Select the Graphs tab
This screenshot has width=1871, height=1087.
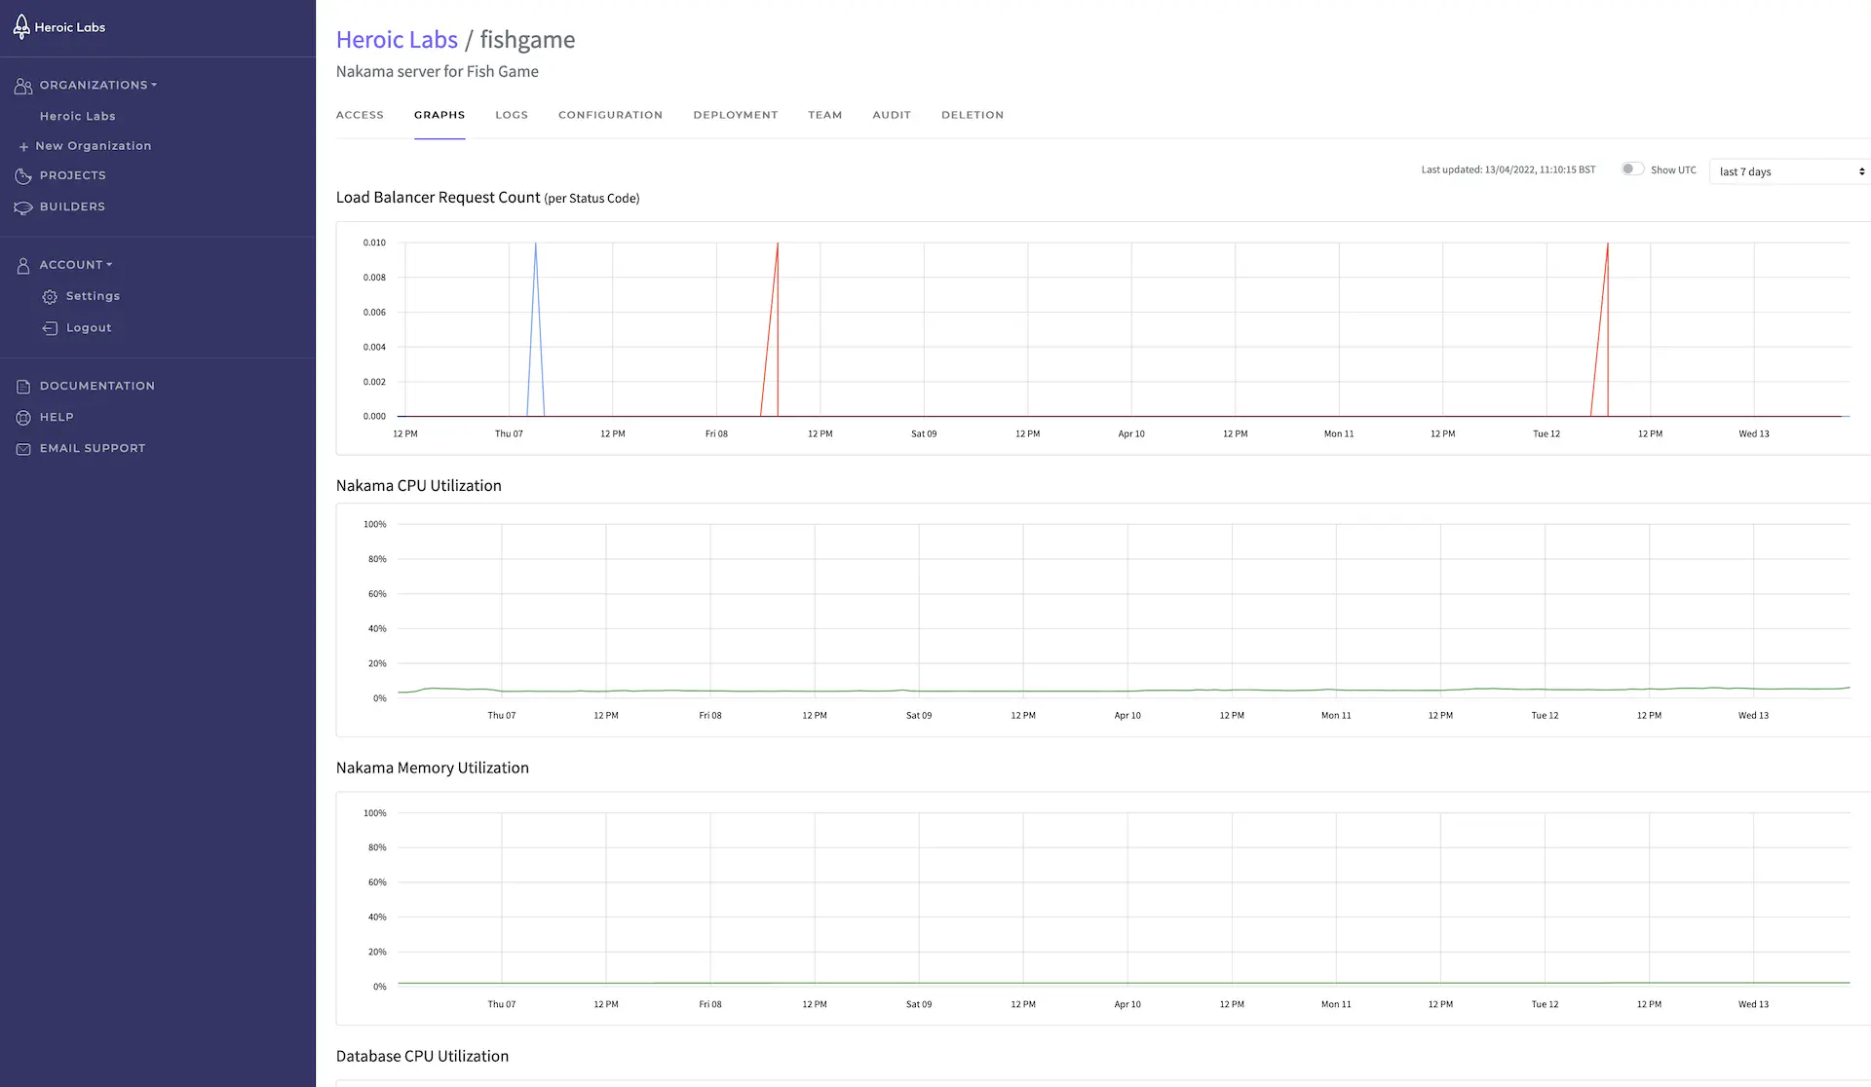coord(439,115)
